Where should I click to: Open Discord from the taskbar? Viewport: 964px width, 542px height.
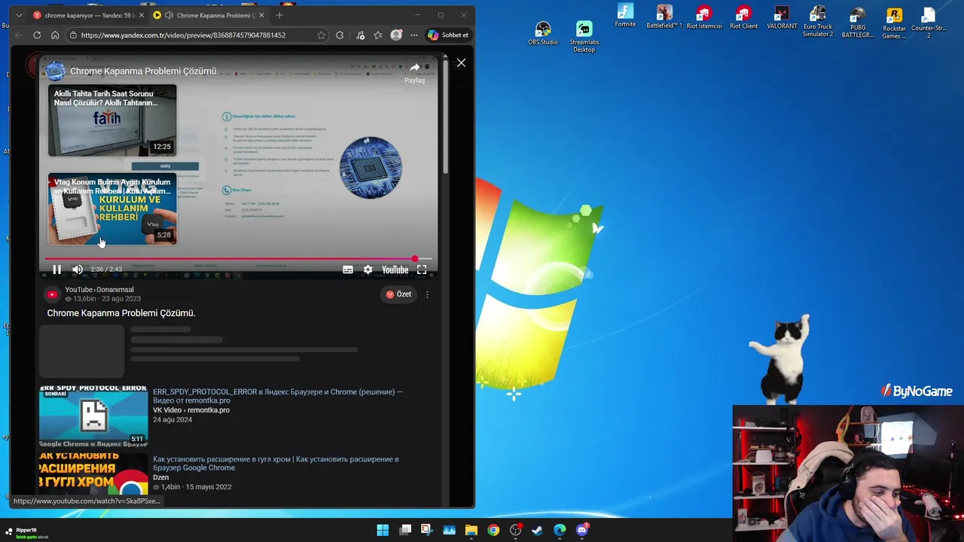[581, 530]
